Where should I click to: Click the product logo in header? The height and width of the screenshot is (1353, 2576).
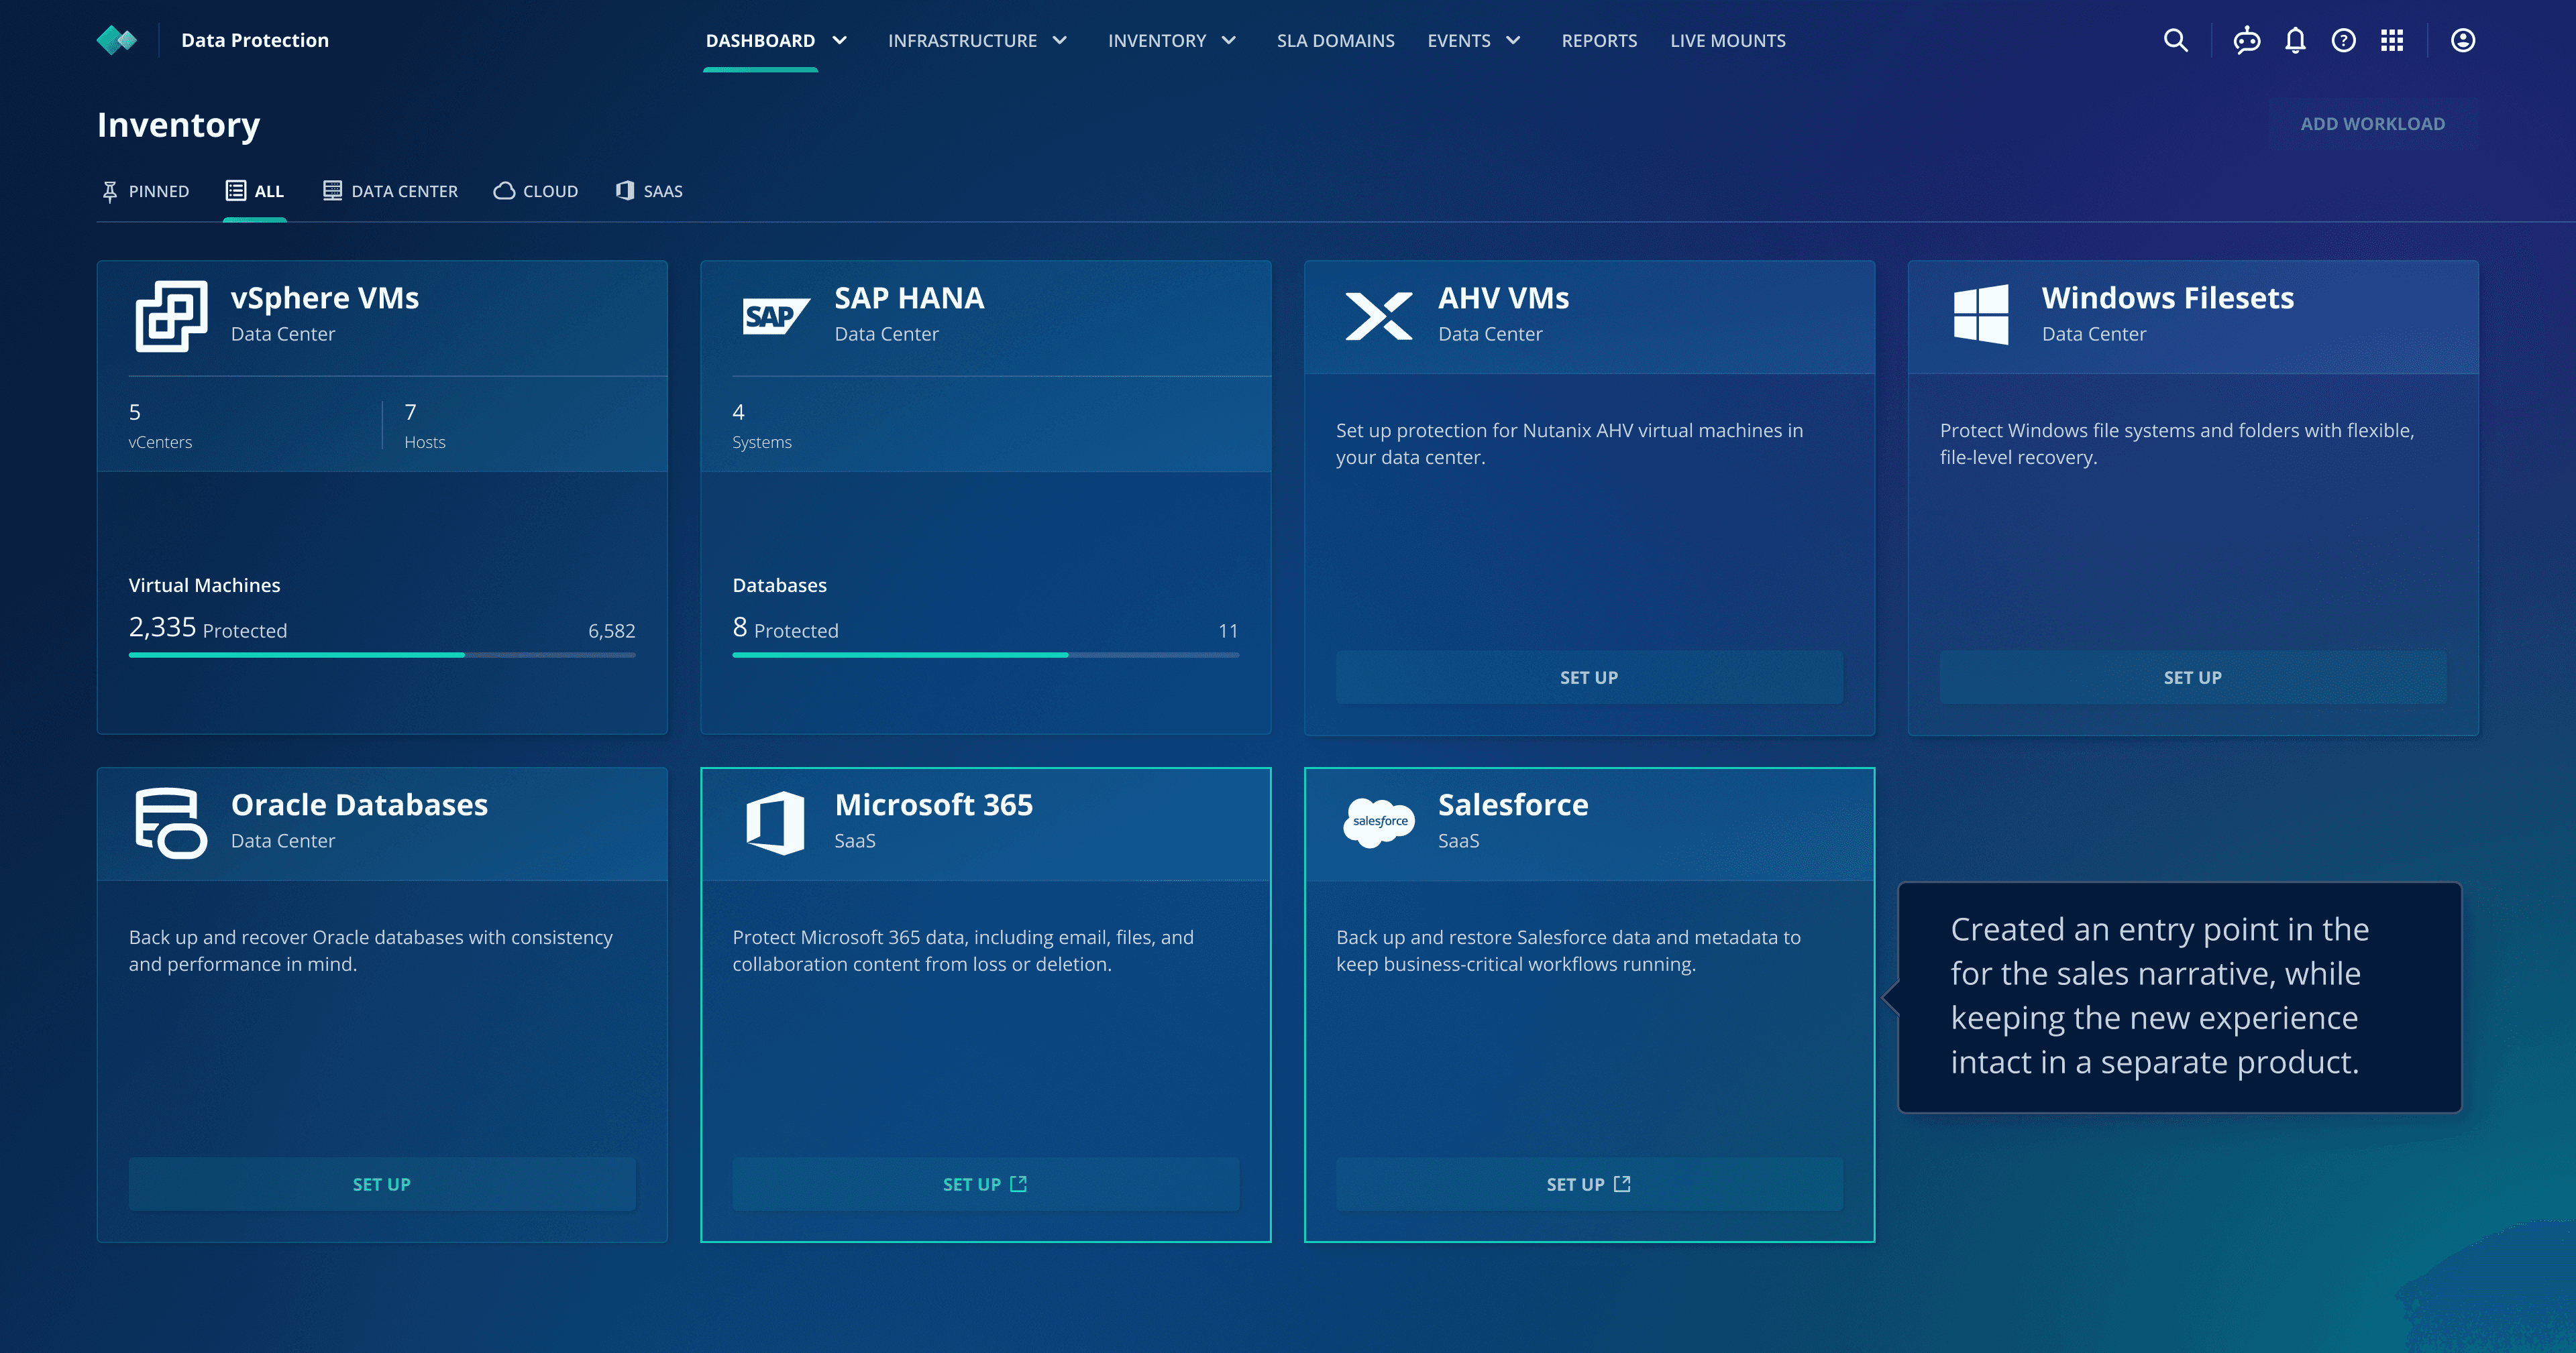click(x=117, y=40)
